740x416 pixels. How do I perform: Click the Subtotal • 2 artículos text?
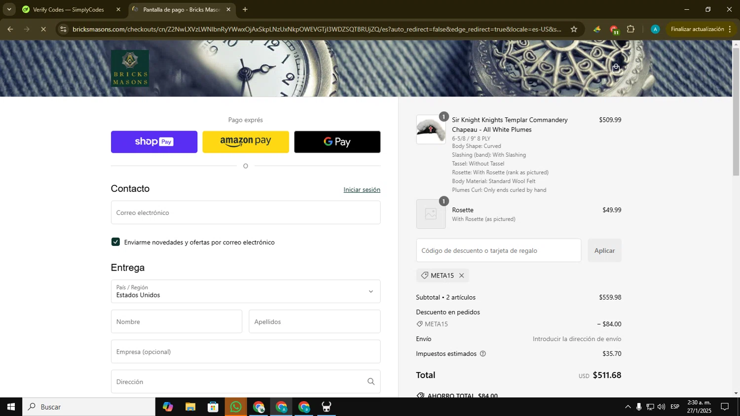[446, 297]
